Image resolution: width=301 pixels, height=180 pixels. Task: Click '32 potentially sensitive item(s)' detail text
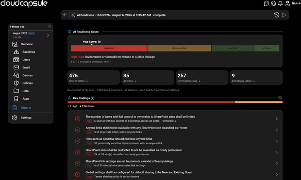[128, 143]
